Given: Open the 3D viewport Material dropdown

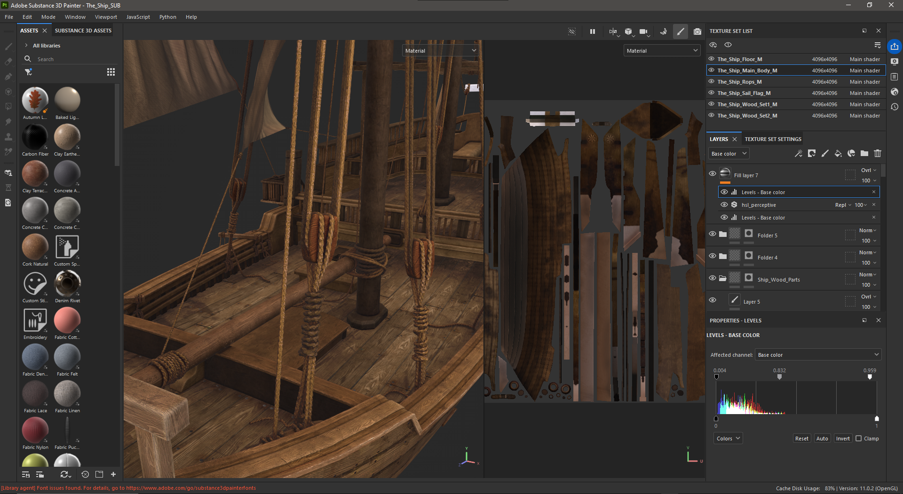Looking at the screenshot, I should pyautogui.click(x=441, y=50).
